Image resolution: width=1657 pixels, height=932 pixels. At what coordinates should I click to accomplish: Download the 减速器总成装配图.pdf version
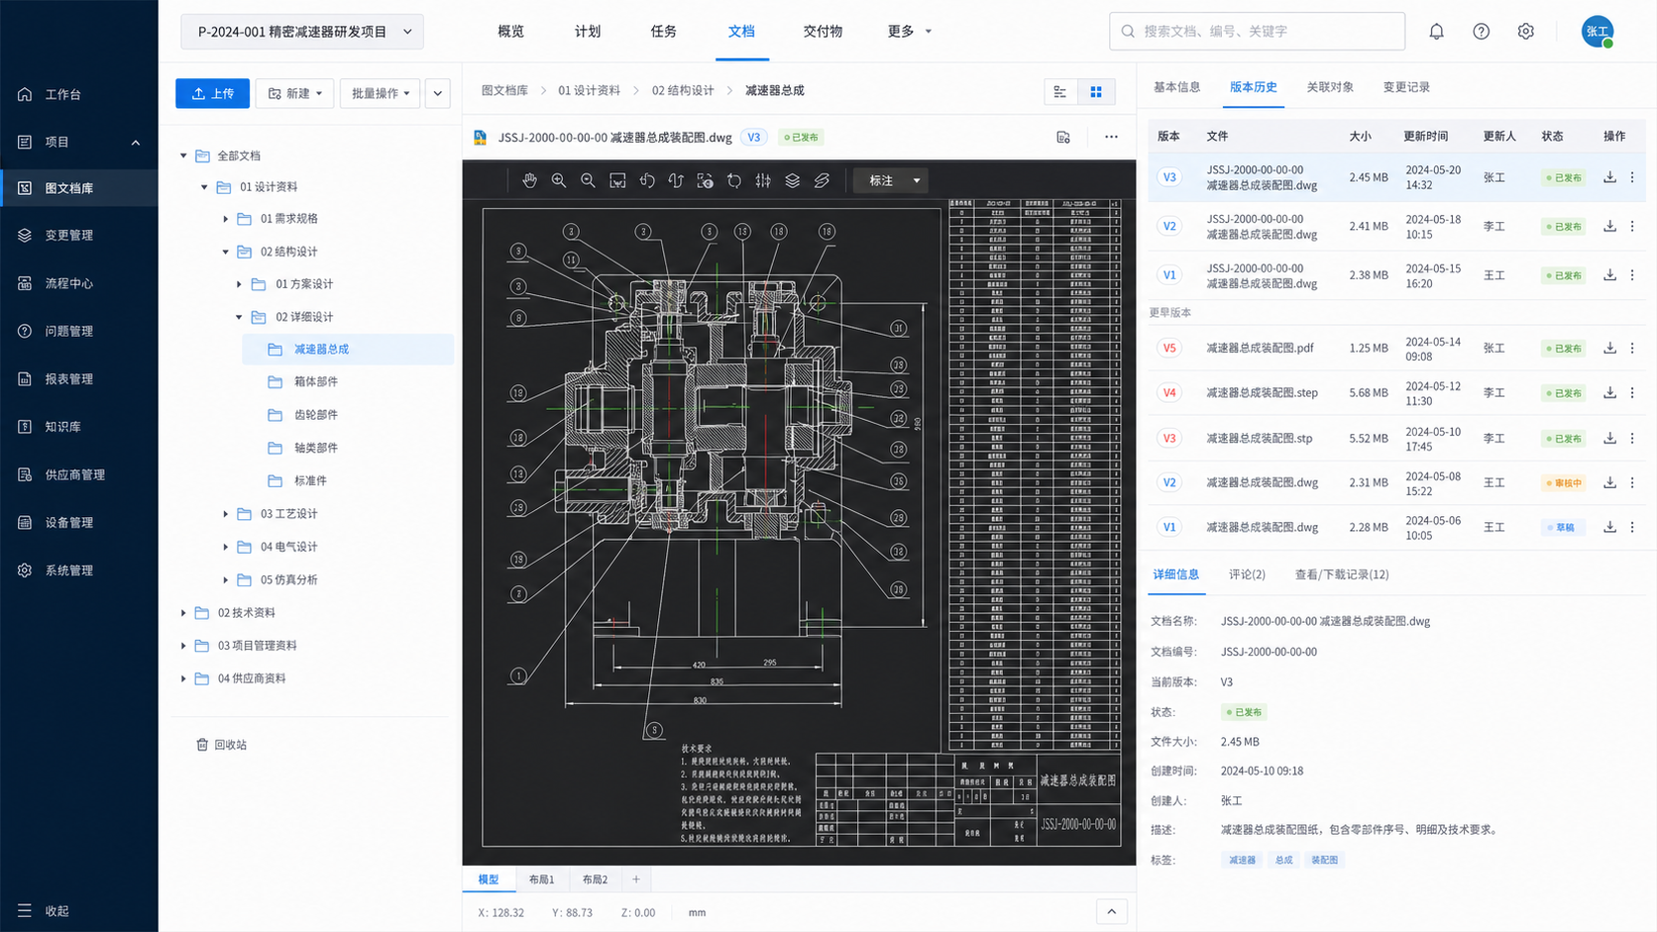1609,348
